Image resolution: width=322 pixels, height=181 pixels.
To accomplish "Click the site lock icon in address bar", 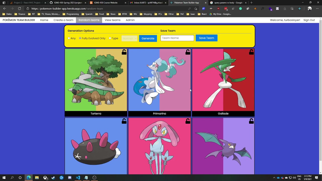I will click(28, 9).
